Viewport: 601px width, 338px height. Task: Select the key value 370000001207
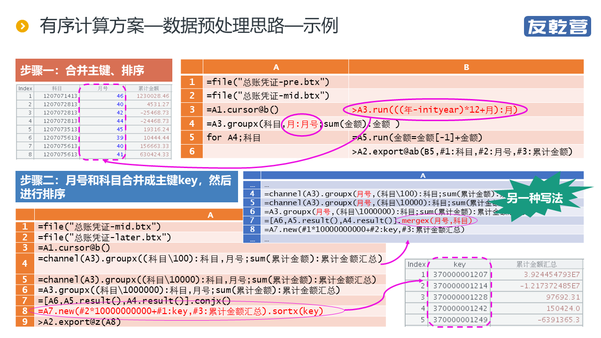(460, 275)
